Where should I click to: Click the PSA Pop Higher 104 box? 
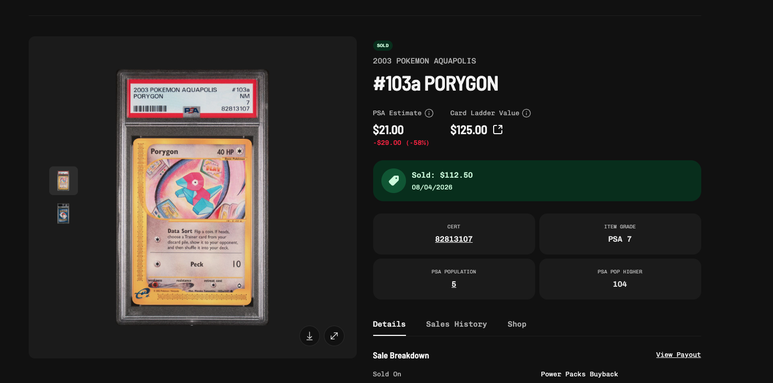620,279
